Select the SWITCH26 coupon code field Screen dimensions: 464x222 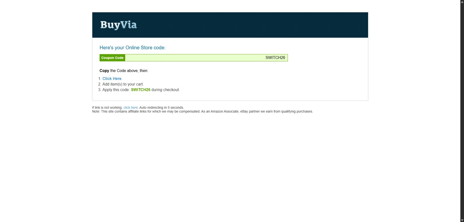(x=206, y=58)
